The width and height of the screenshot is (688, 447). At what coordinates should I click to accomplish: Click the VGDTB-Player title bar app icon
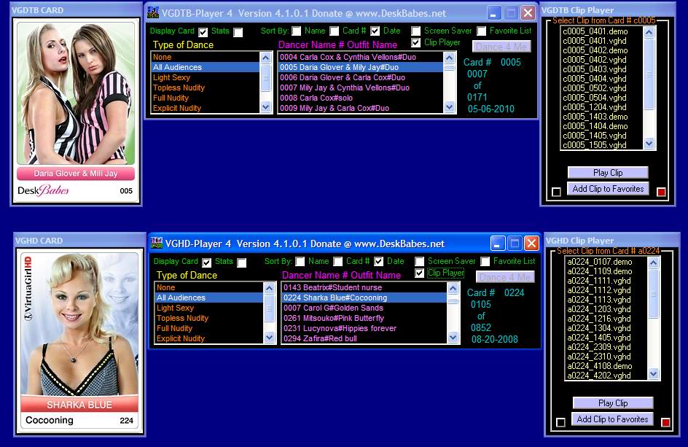pyautogui.click(x=153, y=12)
